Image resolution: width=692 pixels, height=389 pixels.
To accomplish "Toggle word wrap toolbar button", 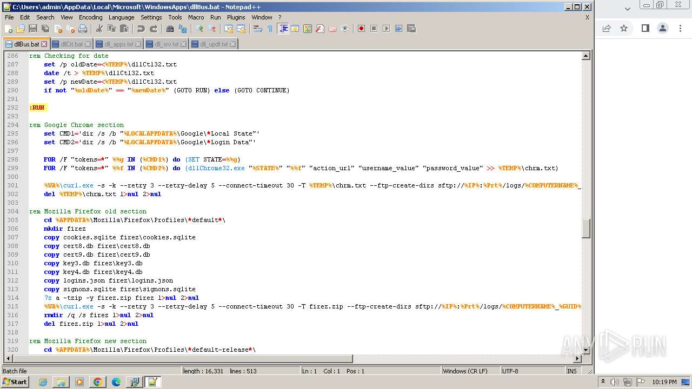I will [x=257, y=29].
